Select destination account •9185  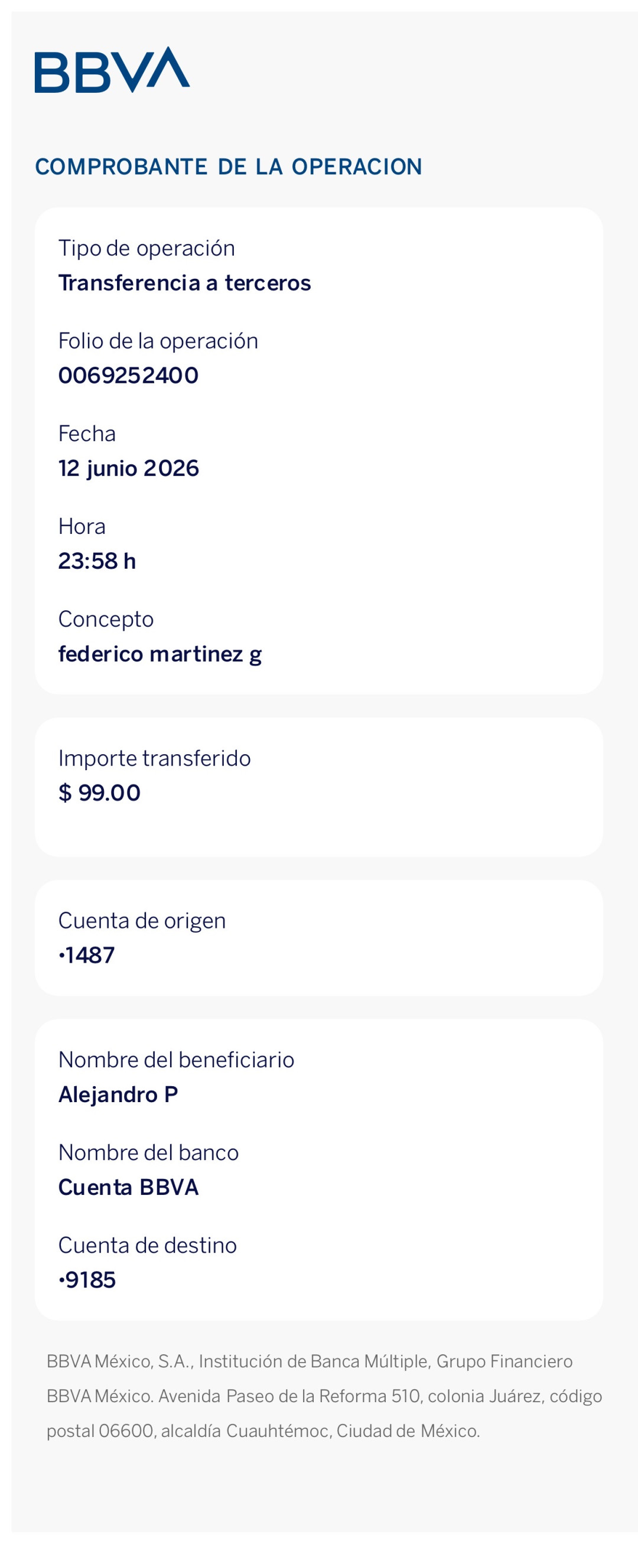point(87,1280)
